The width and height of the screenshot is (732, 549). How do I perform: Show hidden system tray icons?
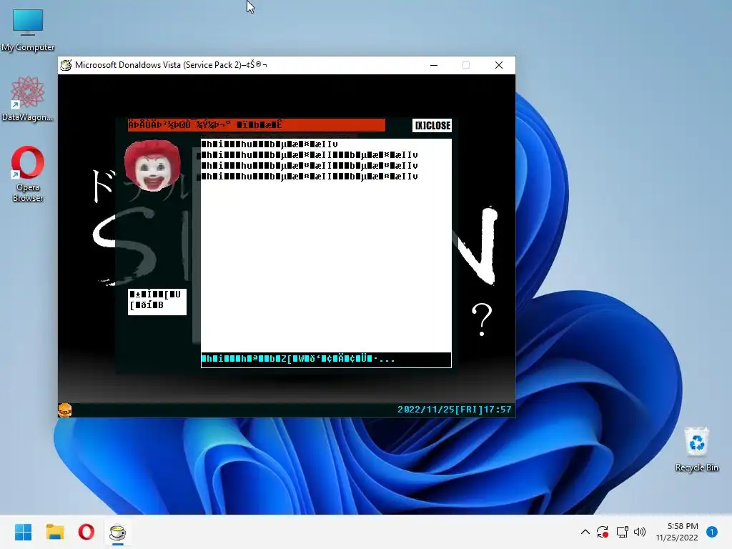tap(585, 532)
